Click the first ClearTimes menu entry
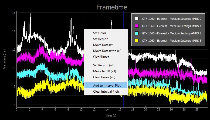 [101, 57]
